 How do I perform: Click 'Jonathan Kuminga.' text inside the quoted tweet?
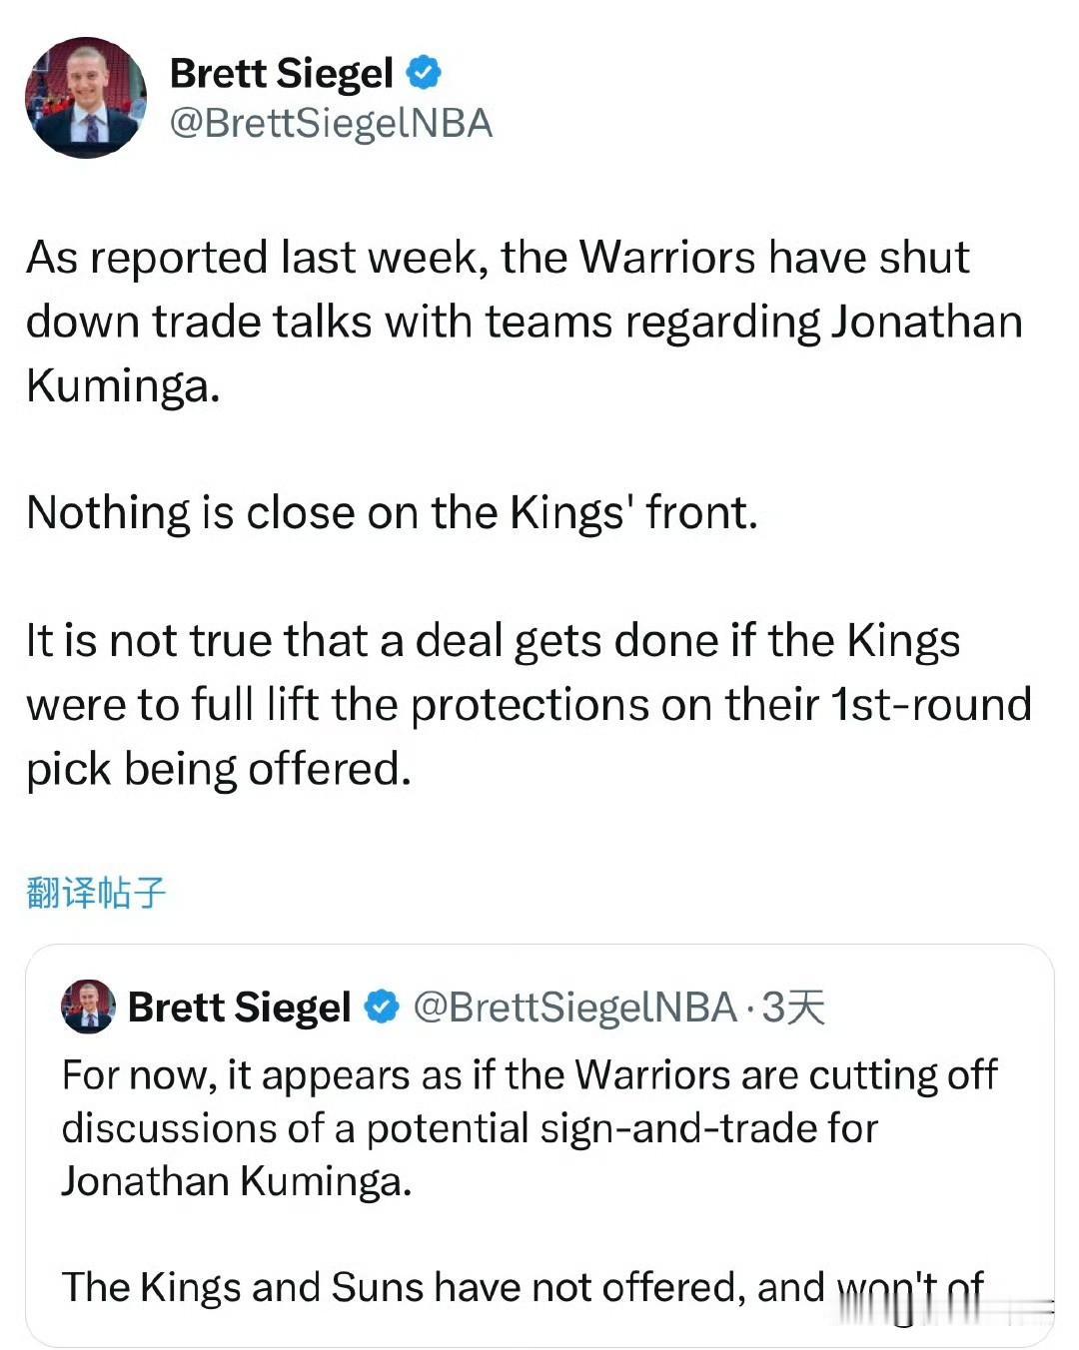(x=237, y=1181)
